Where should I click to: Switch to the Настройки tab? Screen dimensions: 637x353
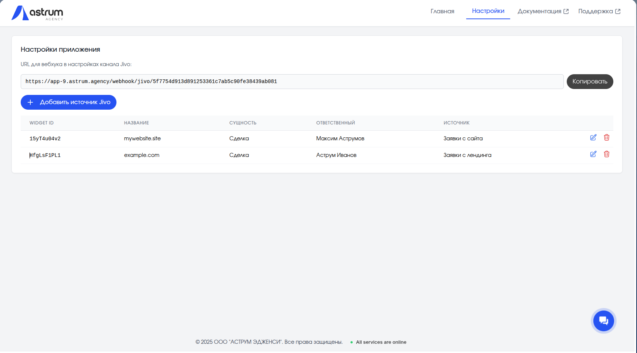(x=488, y=11)
